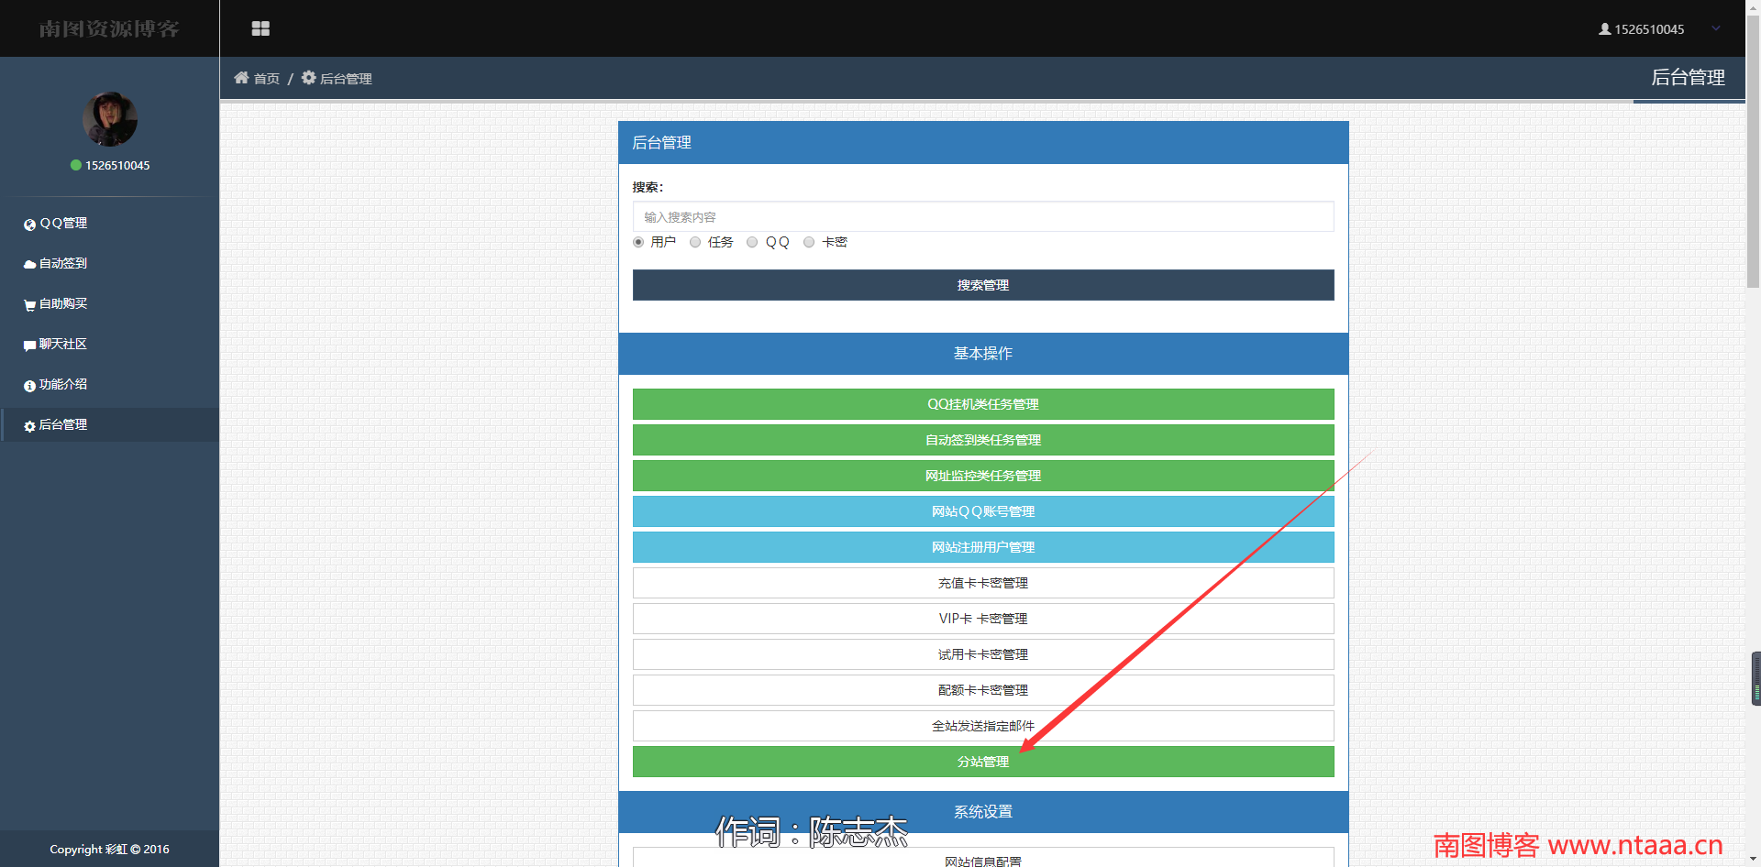Select the QQ search radio option
Viewport: 1761px width, 867px height.
752,243
